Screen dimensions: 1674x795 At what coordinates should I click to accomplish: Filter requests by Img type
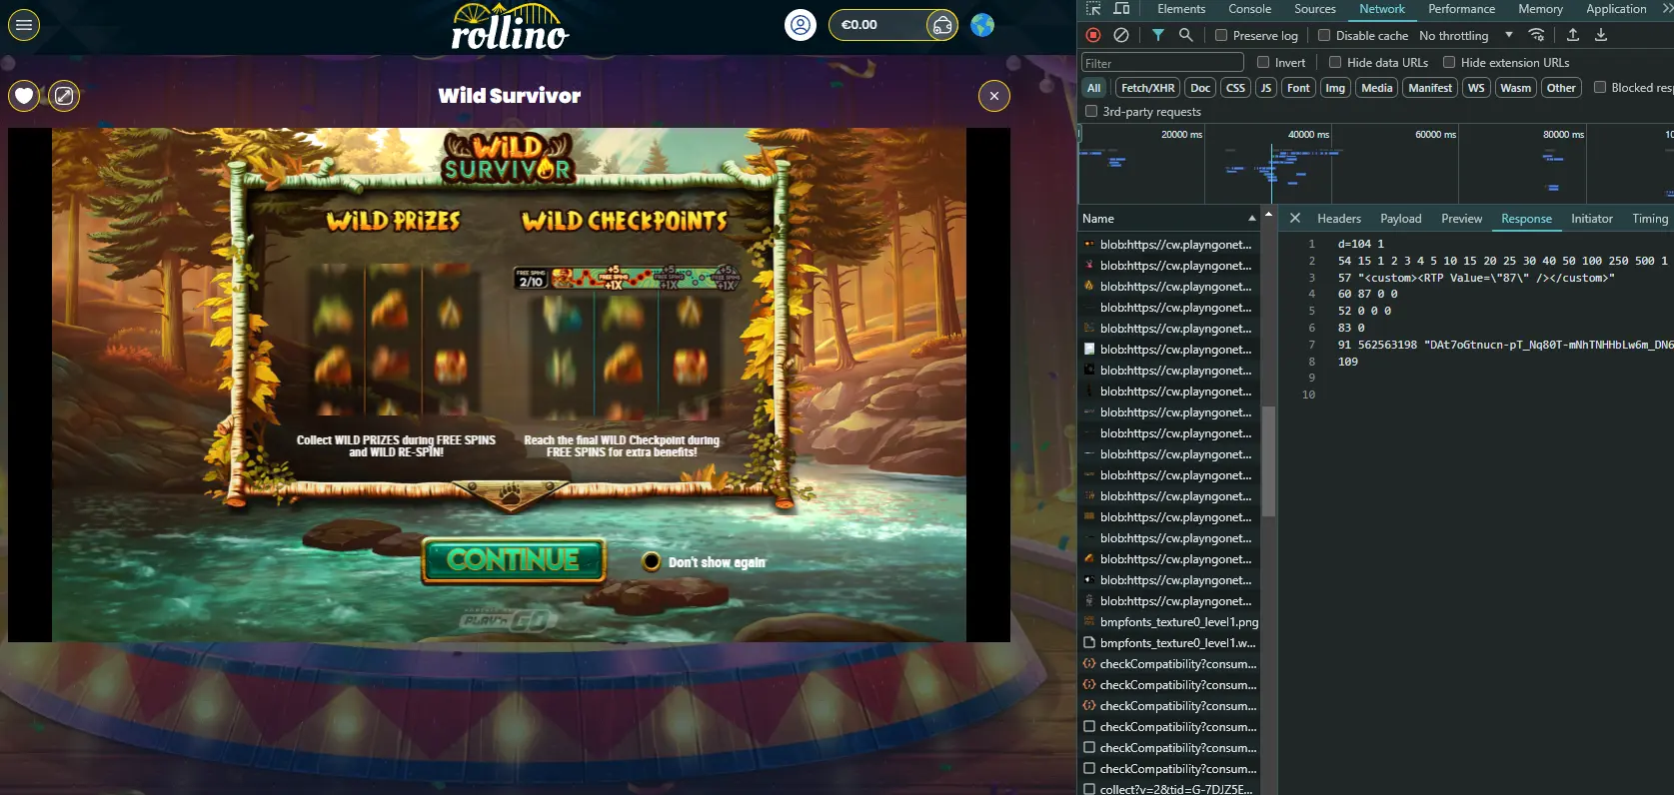[1335, 88]
